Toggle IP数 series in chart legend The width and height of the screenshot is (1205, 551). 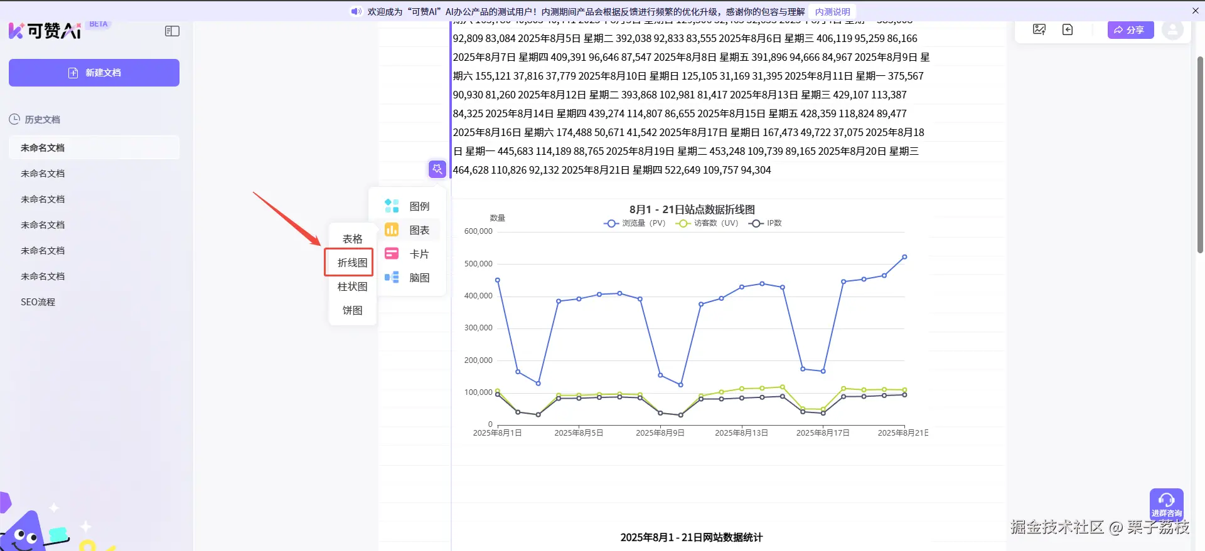pyautogui.click(x=766, y=223)
